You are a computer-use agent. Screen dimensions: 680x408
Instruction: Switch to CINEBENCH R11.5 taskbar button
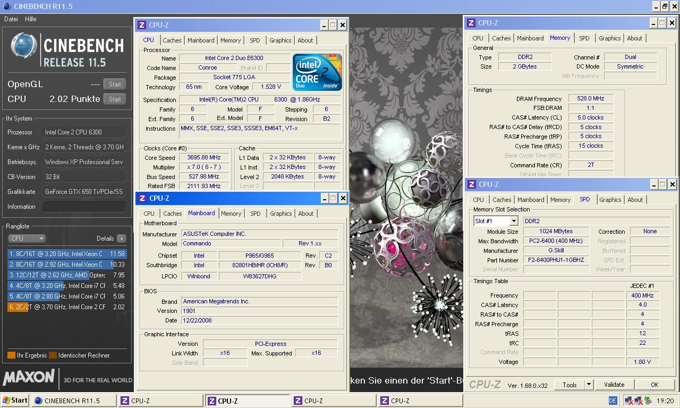tap(74, 401)
